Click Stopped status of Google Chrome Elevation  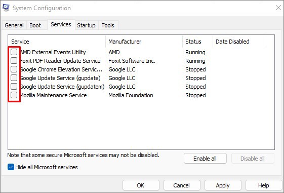coord(195,69)
